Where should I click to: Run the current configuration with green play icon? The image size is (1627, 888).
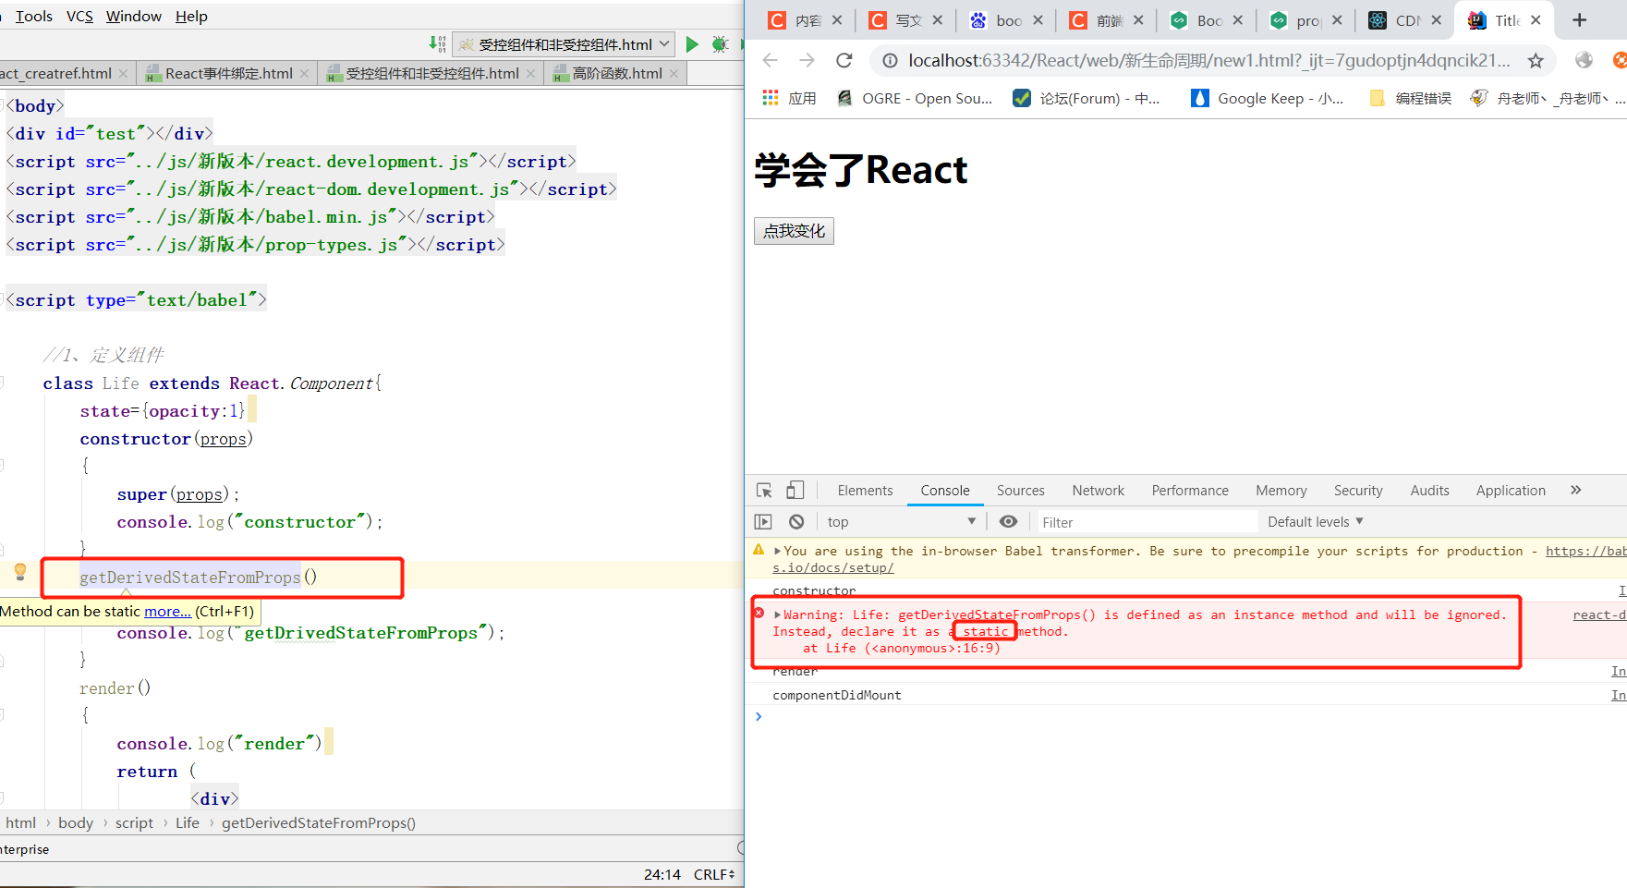(x=692, y=44)
